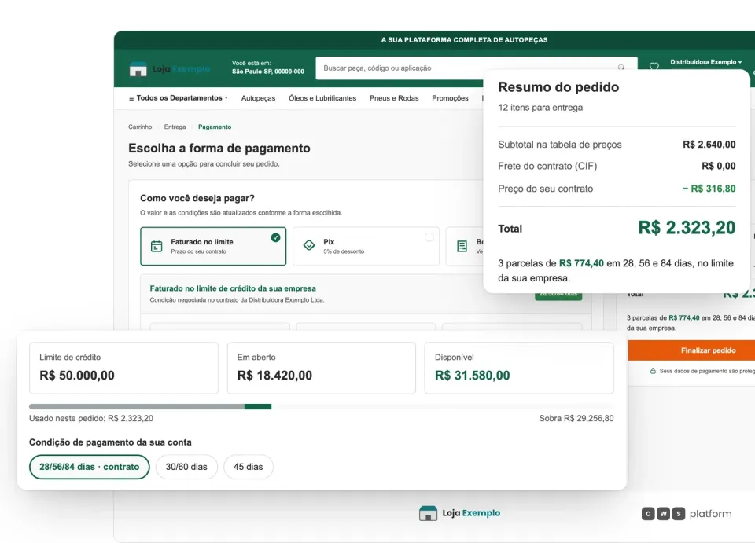The height and width of the screenshot is (543, 755).
Task: Click 'Faturado no limite de crédito da sua empresa' heading
Action: point(233,288)
